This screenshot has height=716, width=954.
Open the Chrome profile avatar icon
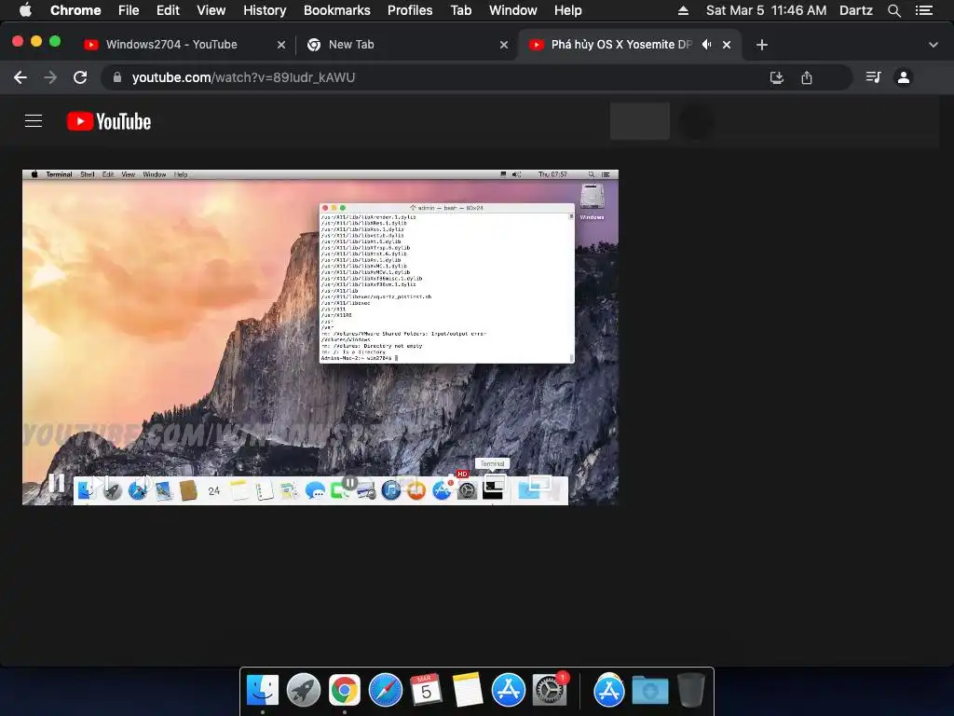click(x=904, y=77)
